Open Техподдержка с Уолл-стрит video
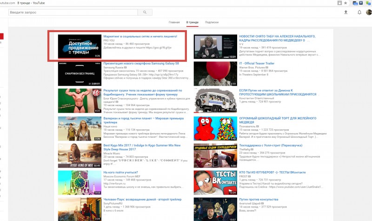 click(271, 146)
